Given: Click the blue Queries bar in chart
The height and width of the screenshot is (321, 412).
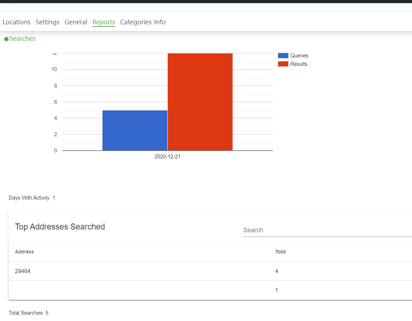Looking at the screenshot, I should click(x=135, y=131).
